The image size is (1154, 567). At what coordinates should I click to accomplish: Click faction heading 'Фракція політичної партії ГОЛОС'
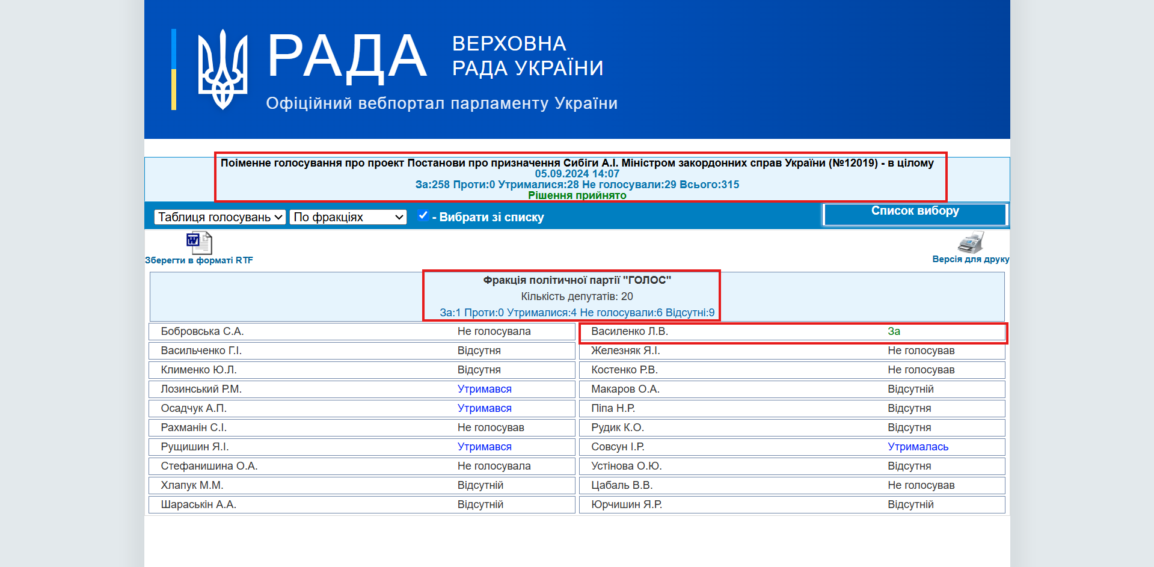click(x=577, y=280)
